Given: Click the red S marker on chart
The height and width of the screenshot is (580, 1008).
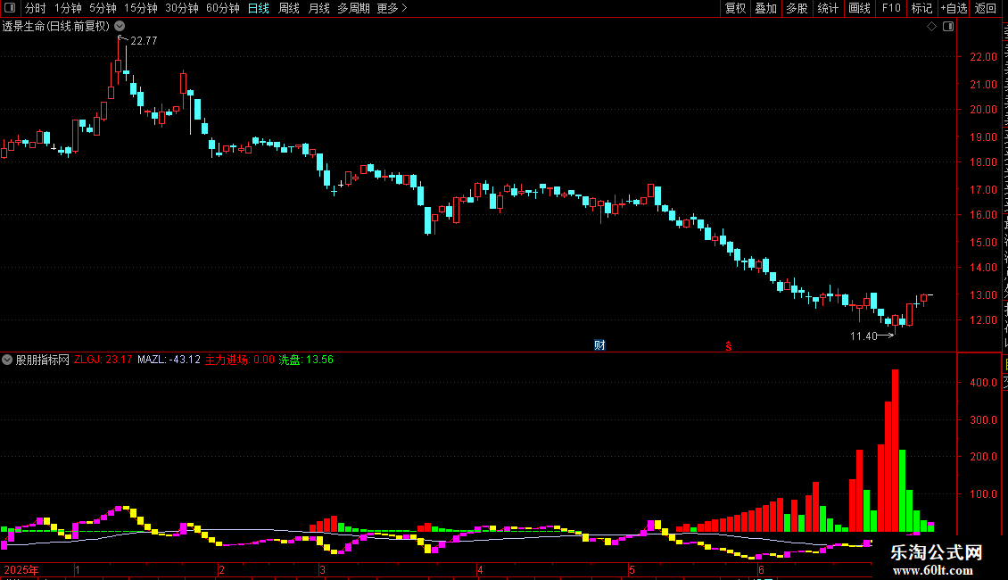Looking at the screenshot, I should coord(729,346).
